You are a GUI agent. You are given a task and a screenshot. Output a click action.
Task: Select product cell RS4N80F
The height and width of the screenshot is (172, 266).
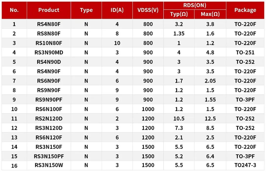[49, 24]
